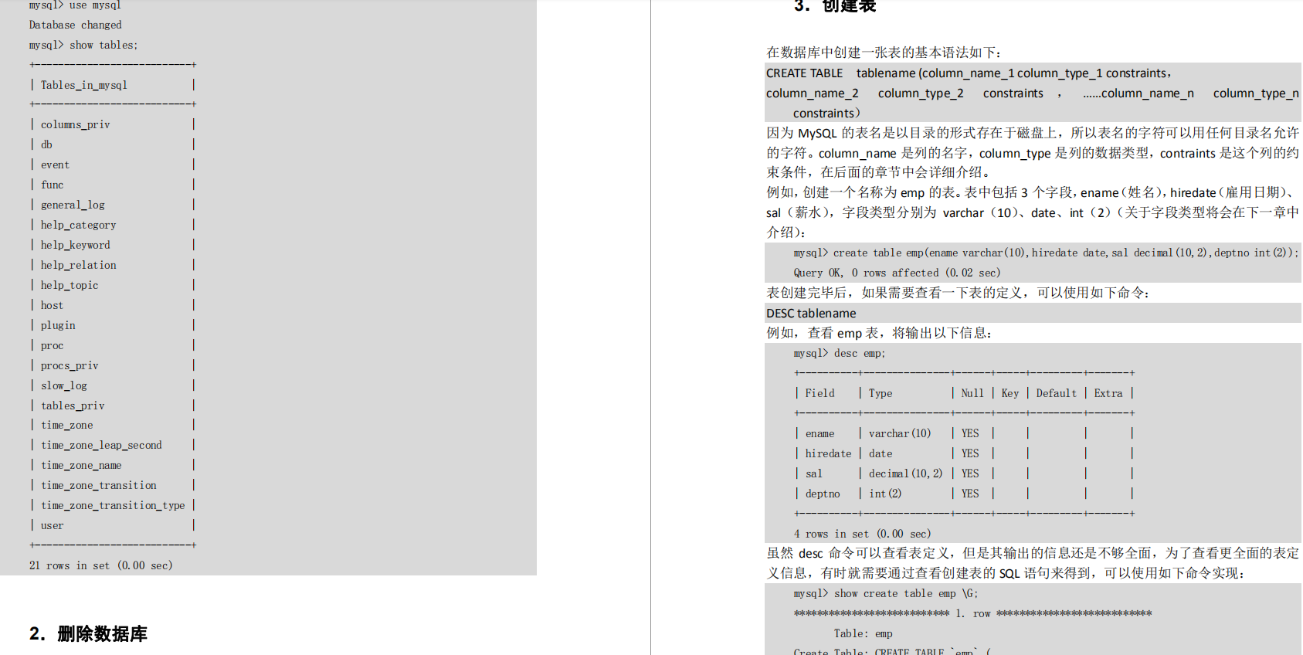Click the 'Type' column header
Image resolution: width=1303 pixels, height=655 pixels.
pos(881,393)
